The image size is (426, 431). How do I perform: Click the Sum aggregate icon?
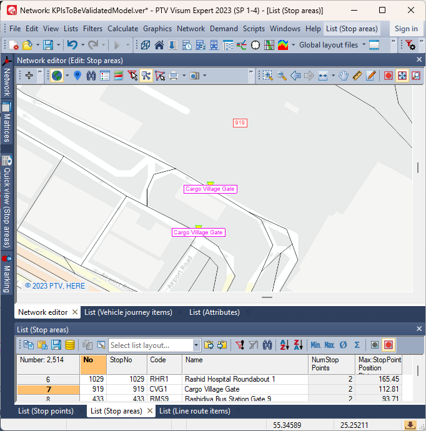tap(357, 345)
